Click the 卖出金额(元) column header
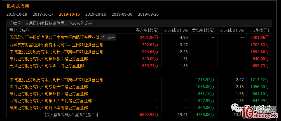281x121 pixels. (x=203, y=30)
